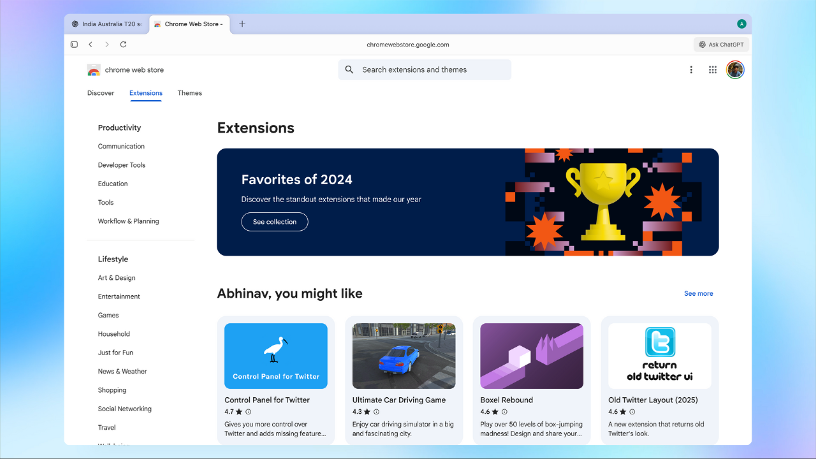Switch to India Australia T20 browser tab

[x=106, y=24]
